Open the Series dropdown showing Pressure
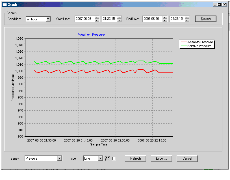 pos(59,158)
